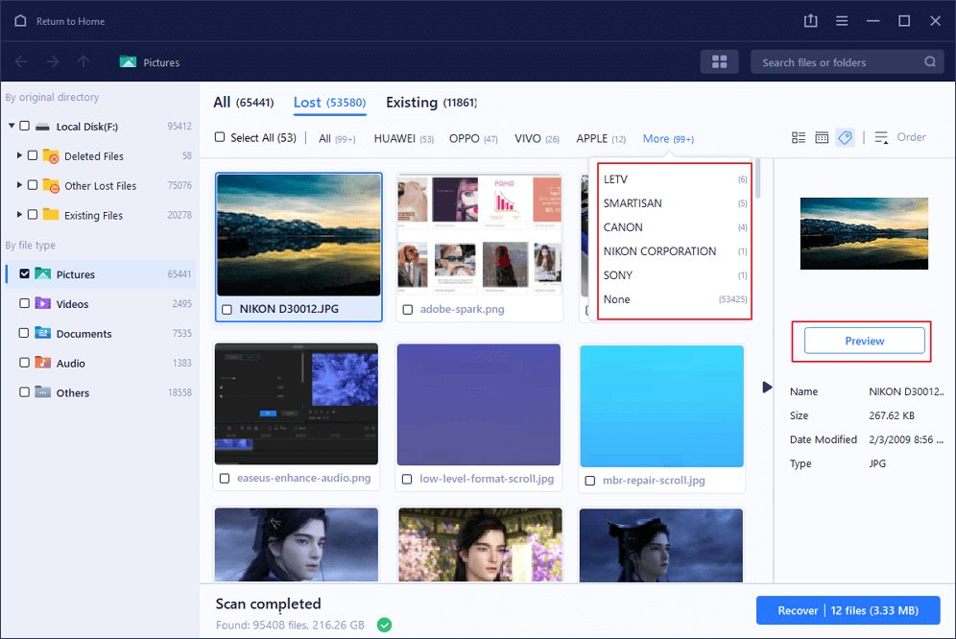Click the search magnifier icon
956x639 pixels.
pos(930,62)
